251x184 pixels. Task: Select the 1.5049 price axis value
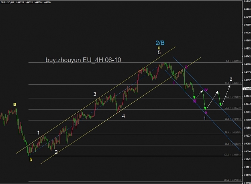pyautogui.click(x=247, y=16)
